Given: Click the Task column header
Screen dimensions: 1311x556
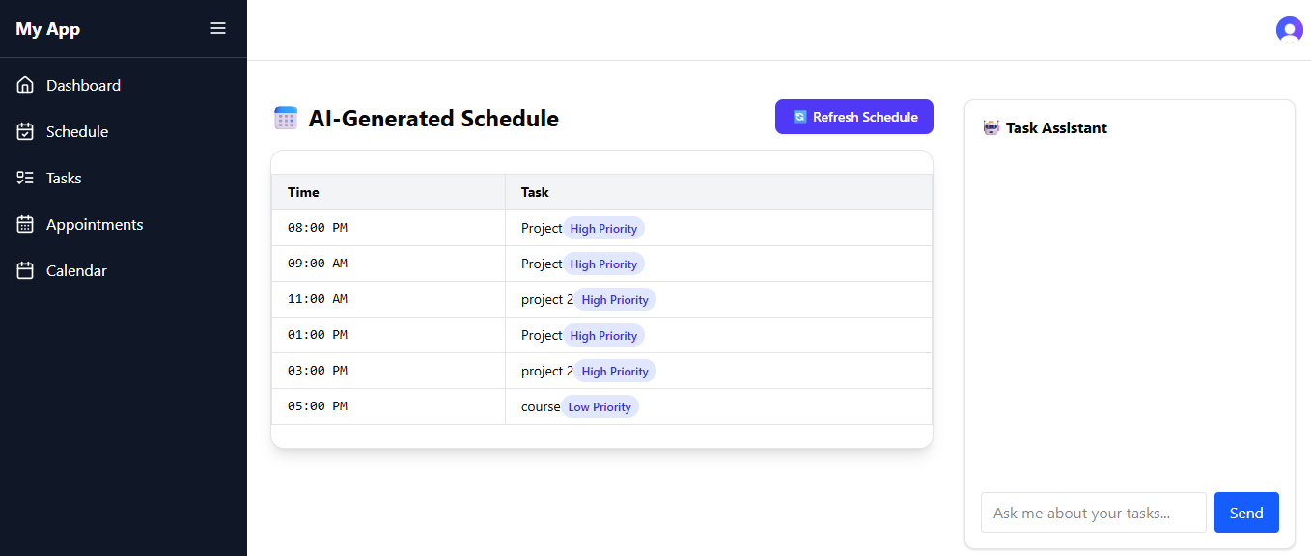Looking at the screenshot, I should click(535, 192).
